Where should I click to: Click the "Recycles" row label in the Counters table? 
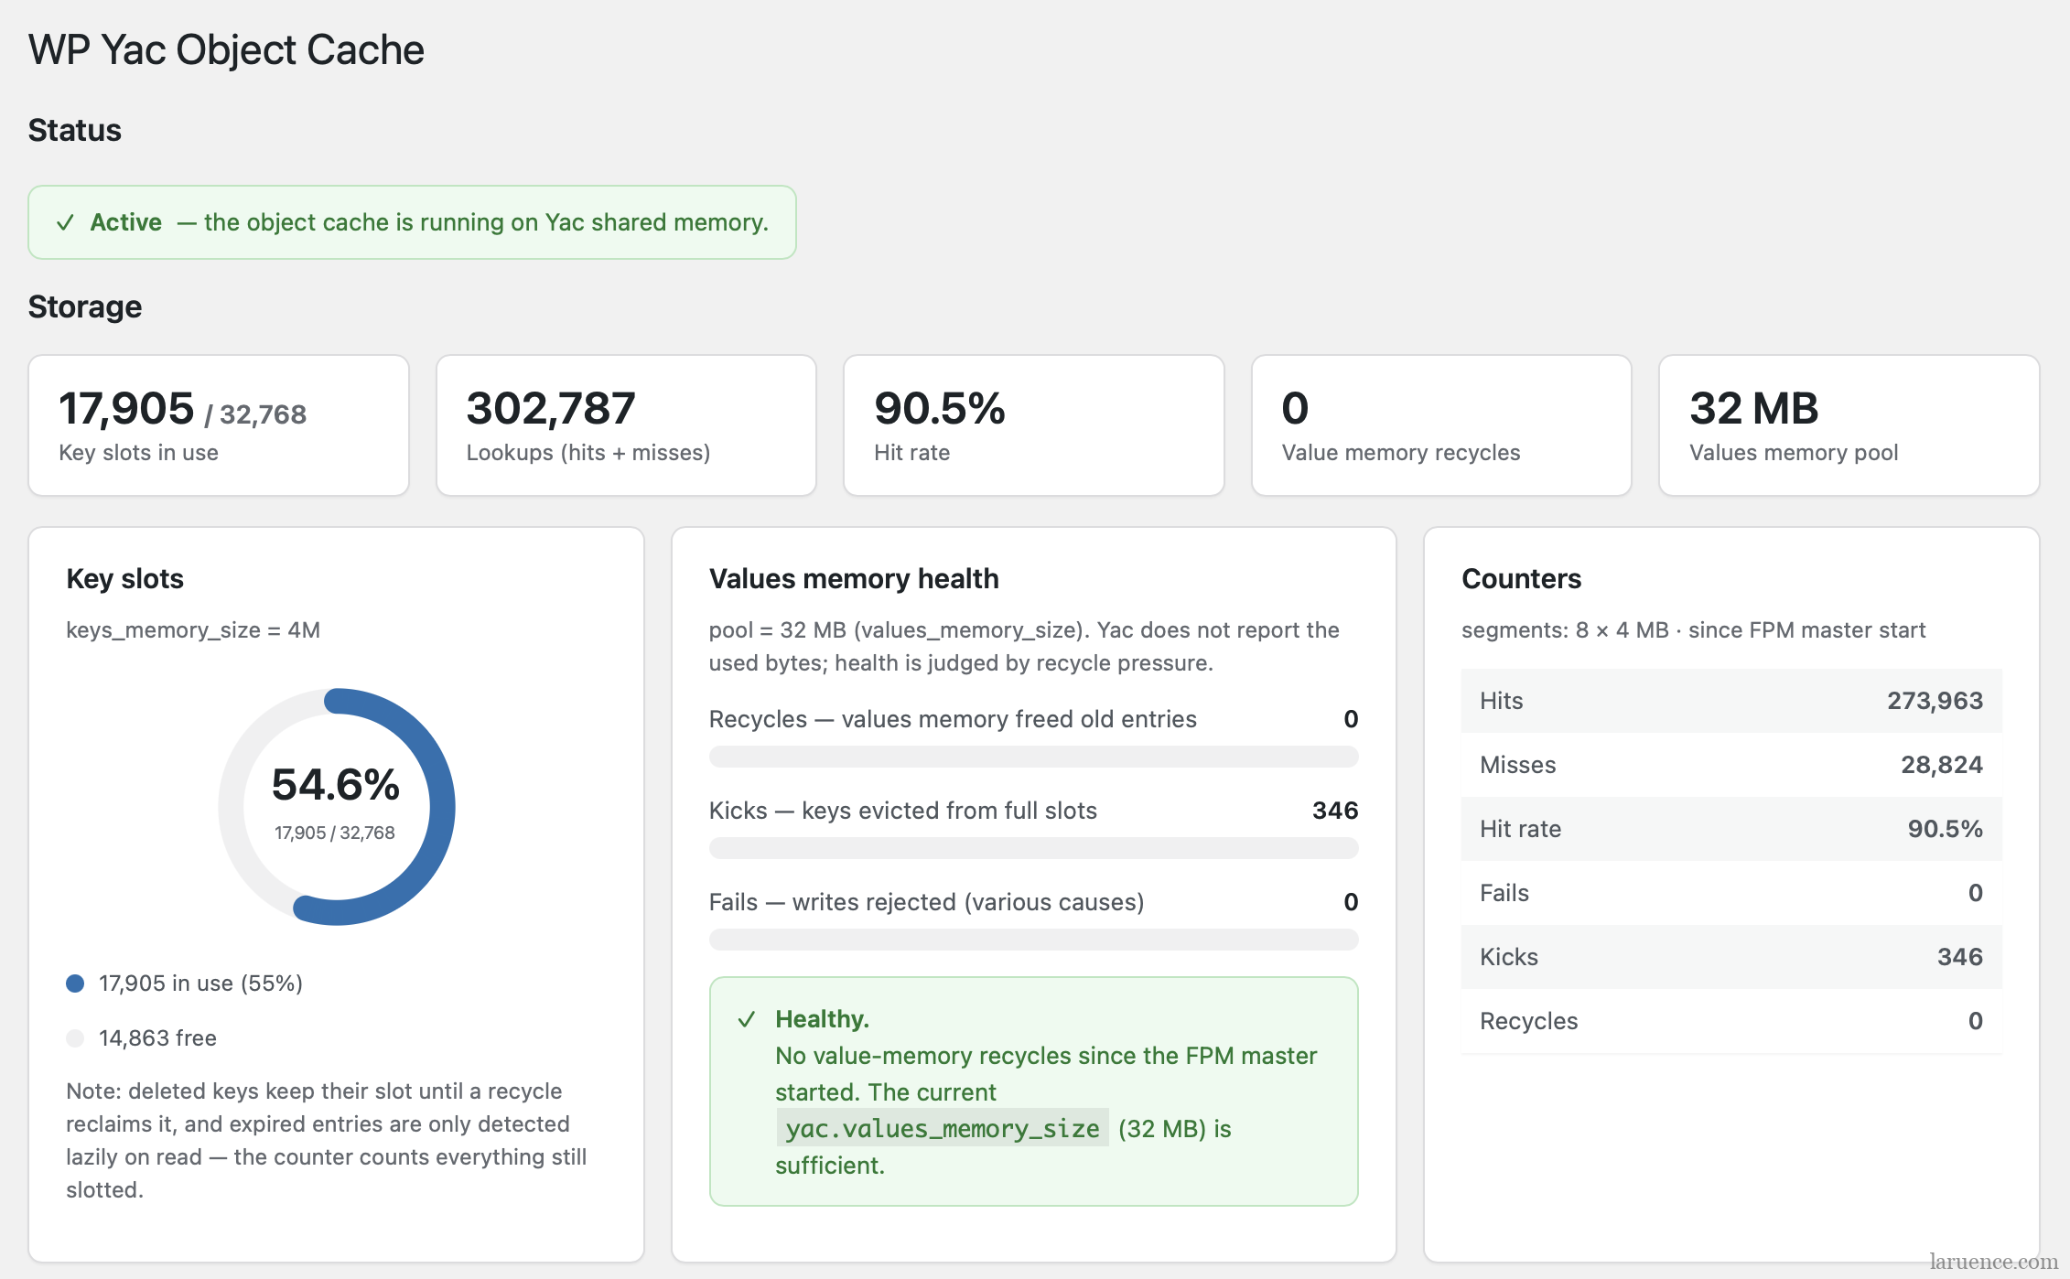pyautogui.click(x=1529, y=1021)
